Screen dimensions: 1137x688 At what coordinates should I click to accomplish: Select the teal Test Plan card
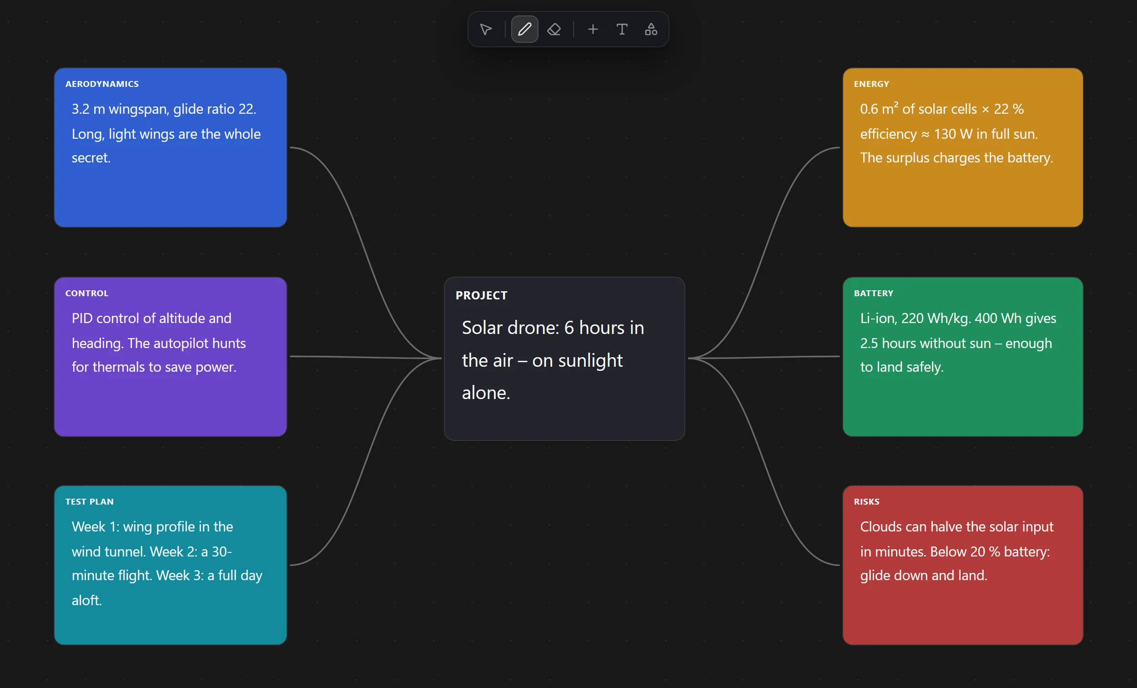coord(171,565)
